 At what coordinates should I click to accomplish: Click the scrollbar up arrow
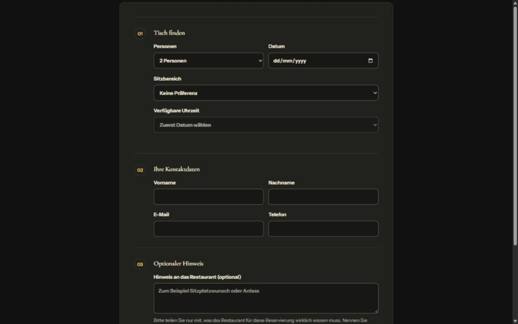pyautogui.click(x=515, y=3)
